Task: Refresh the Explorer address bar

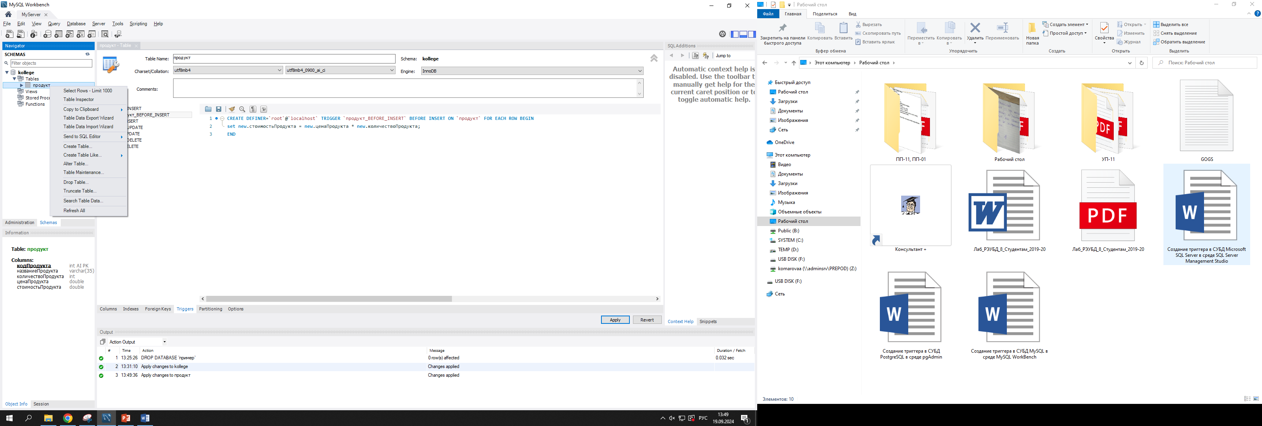Action: tap(1141, 63)
